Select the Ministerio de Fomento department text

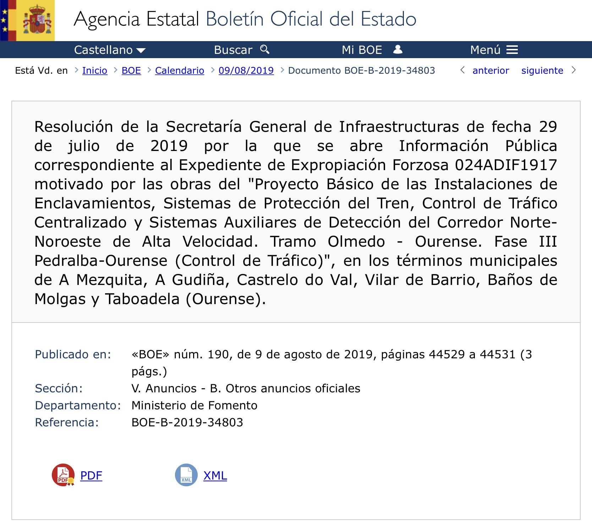[194, 405]
